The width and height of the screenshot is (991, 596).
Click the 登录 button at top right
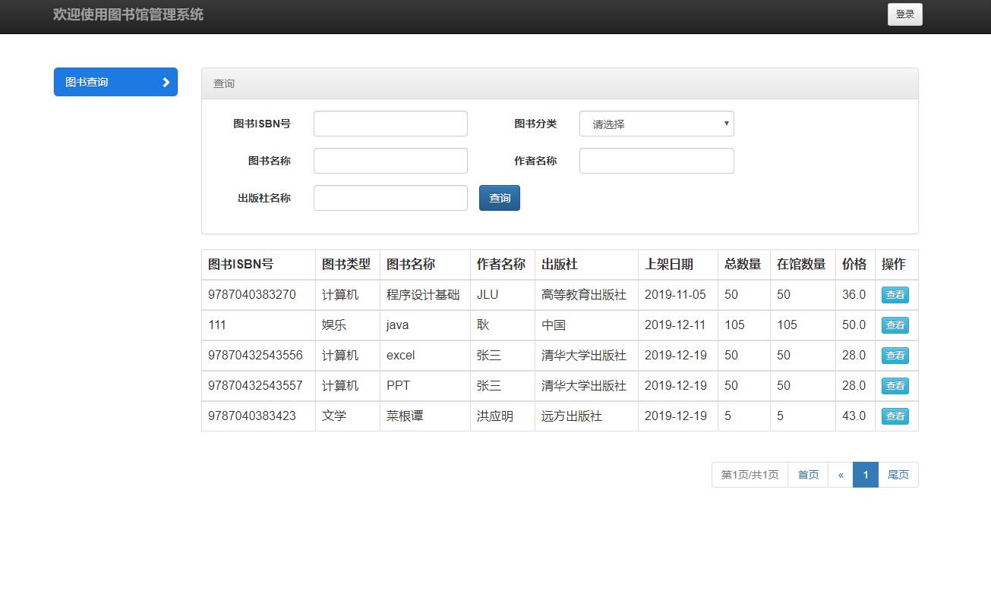click(904, 14)
